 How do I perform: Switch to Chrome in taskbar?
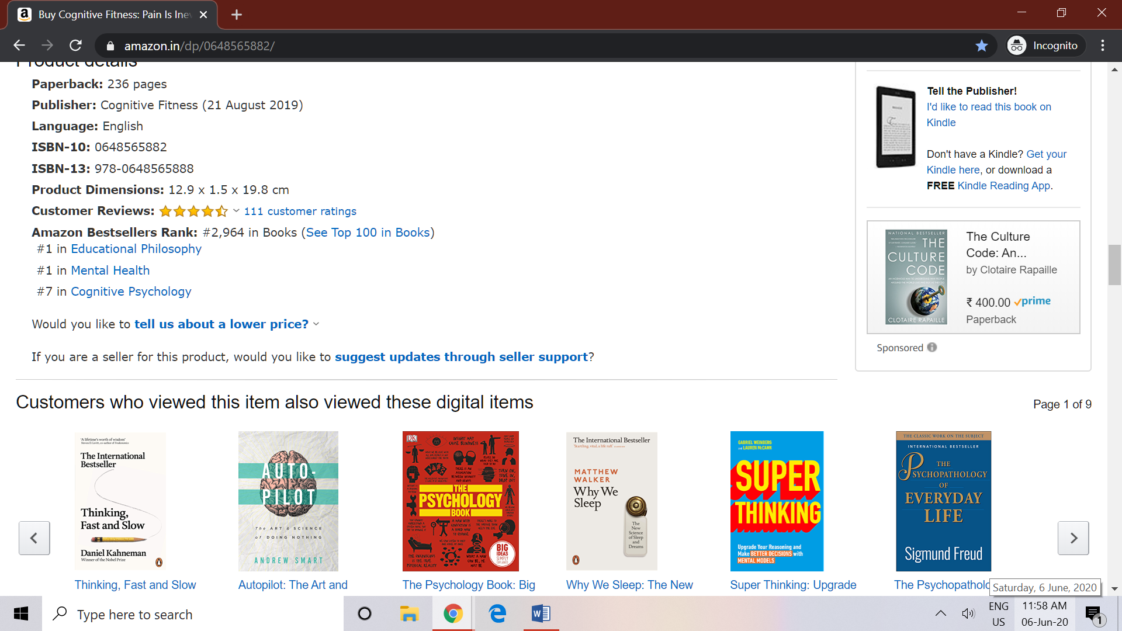tap(453, 613)
